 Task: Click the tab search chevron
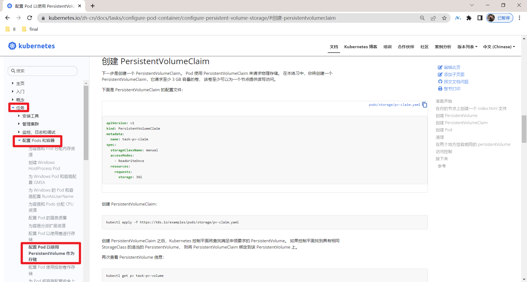472,5
